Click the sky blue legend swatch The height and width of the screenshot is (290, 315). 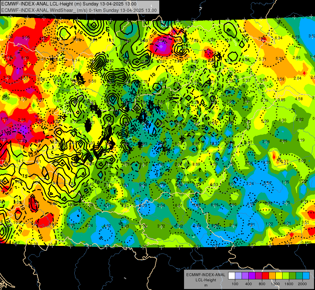pos(306,275)
